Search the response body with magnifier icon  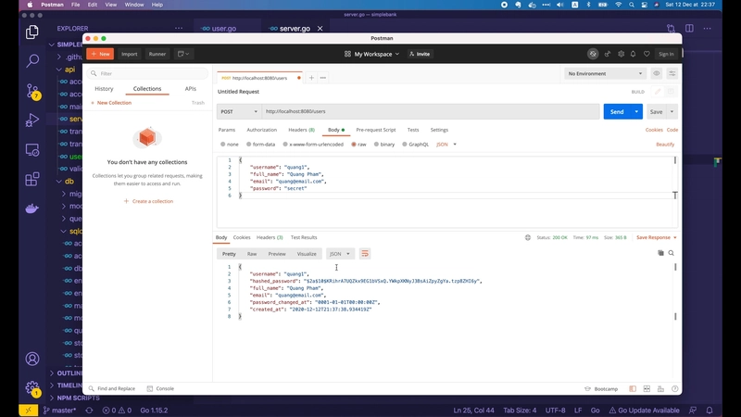pos(672,253)
